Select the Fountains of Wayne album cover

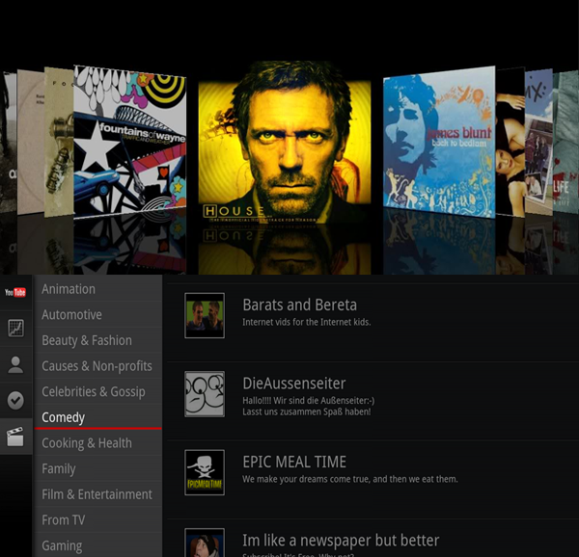coord(130,142)
